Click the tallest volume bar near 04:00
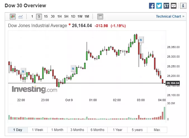189x138 pixels. (x=164, y=113)
